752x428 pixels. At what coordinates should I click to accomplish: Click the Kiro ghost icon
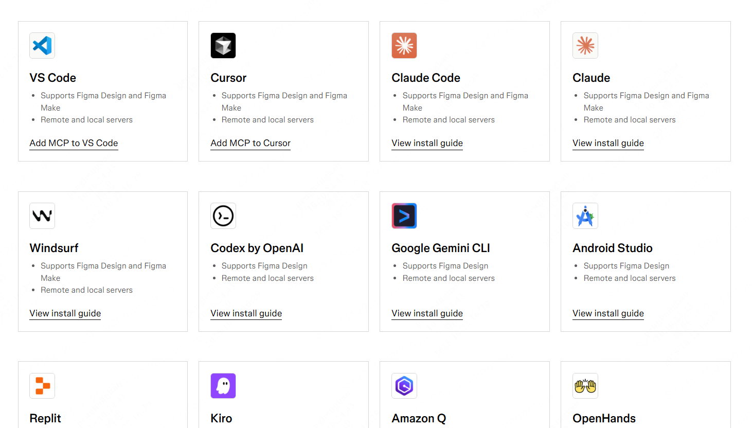[x=223, y=386]
